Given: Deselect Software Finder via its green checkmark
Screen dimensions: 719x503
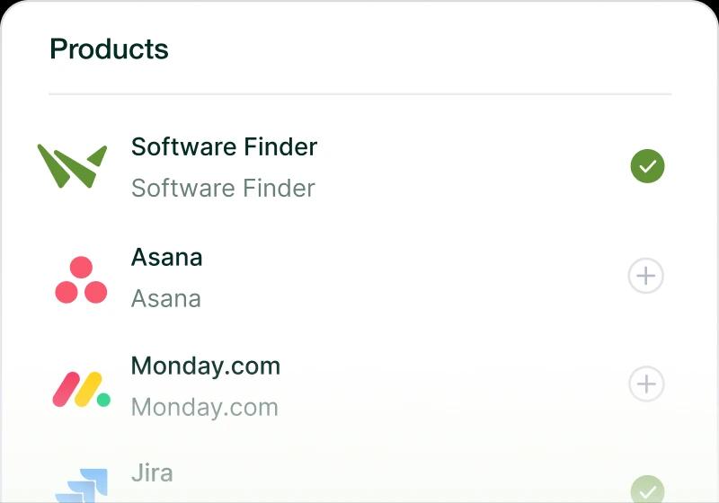Looking at the screenshot, I should click(647, 166).
